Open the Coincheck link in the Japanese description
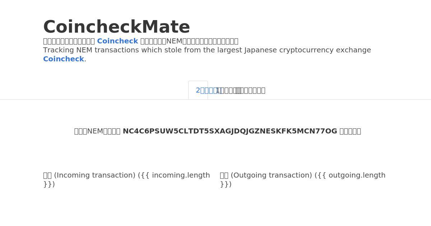Screen dimensions: 431x226 tap(117, 41)
